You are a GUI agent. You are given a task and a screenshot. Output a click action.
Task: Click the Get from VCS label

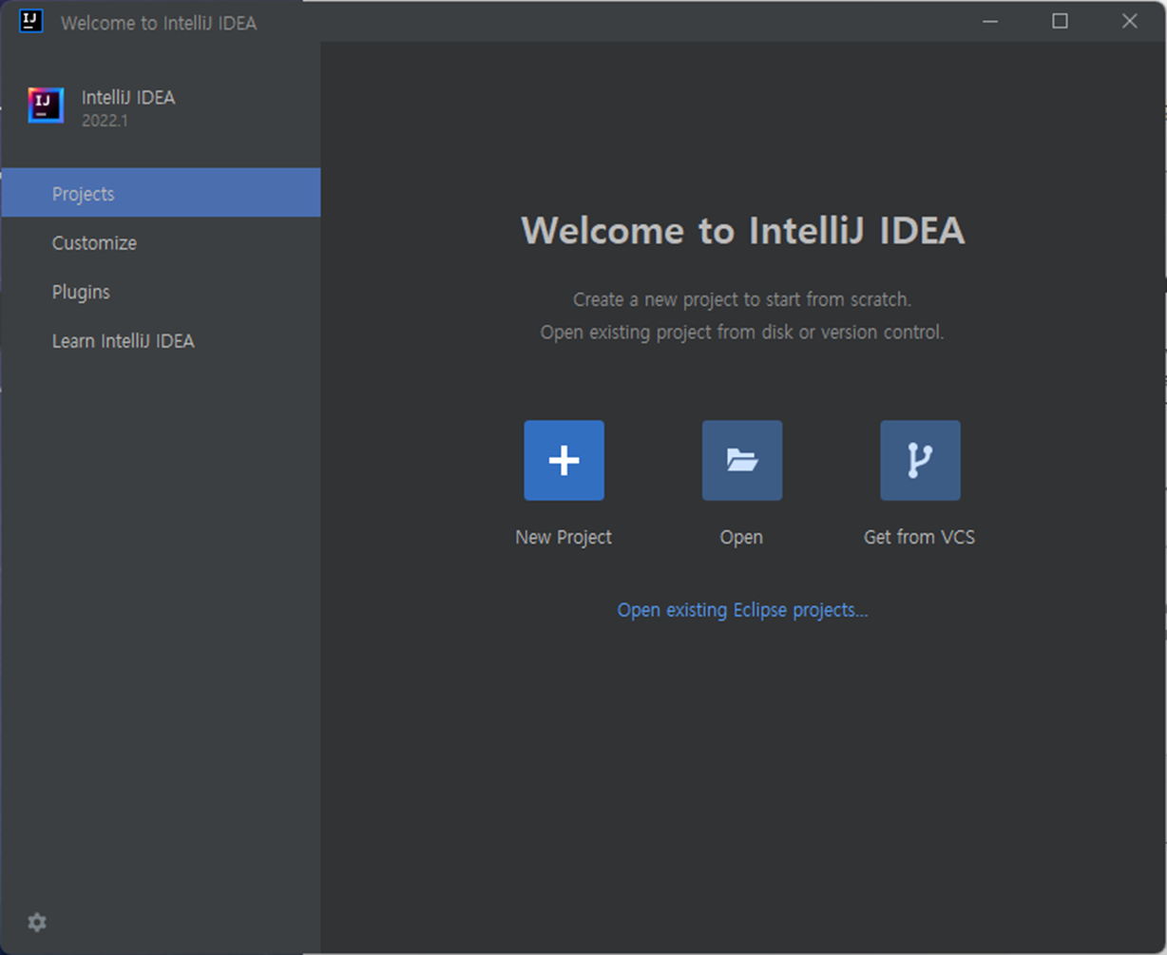919,537
